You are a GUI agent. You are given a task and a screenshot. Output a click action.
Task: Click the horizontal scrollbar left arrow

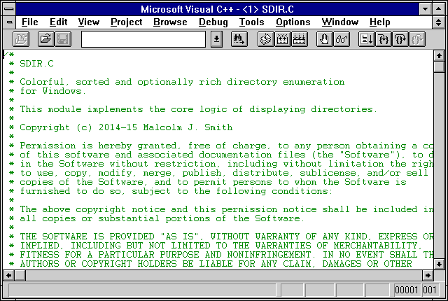coord(8,276)
